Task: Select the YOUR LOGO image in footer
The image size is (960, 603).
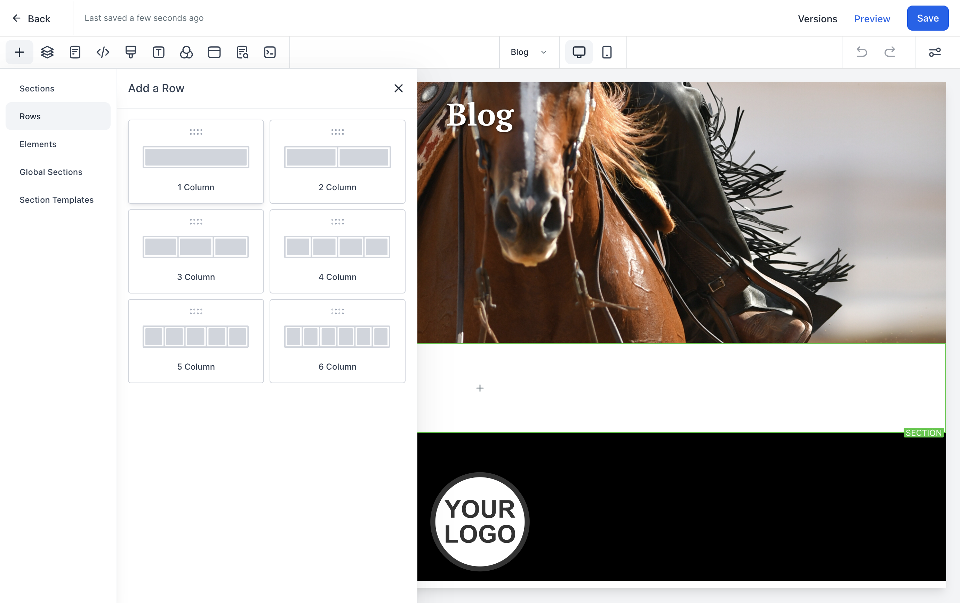Action: (480, 521)
